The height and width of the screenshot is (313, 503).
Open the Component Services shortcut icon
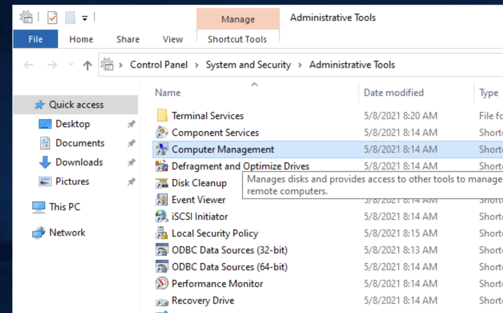[162, 133]
